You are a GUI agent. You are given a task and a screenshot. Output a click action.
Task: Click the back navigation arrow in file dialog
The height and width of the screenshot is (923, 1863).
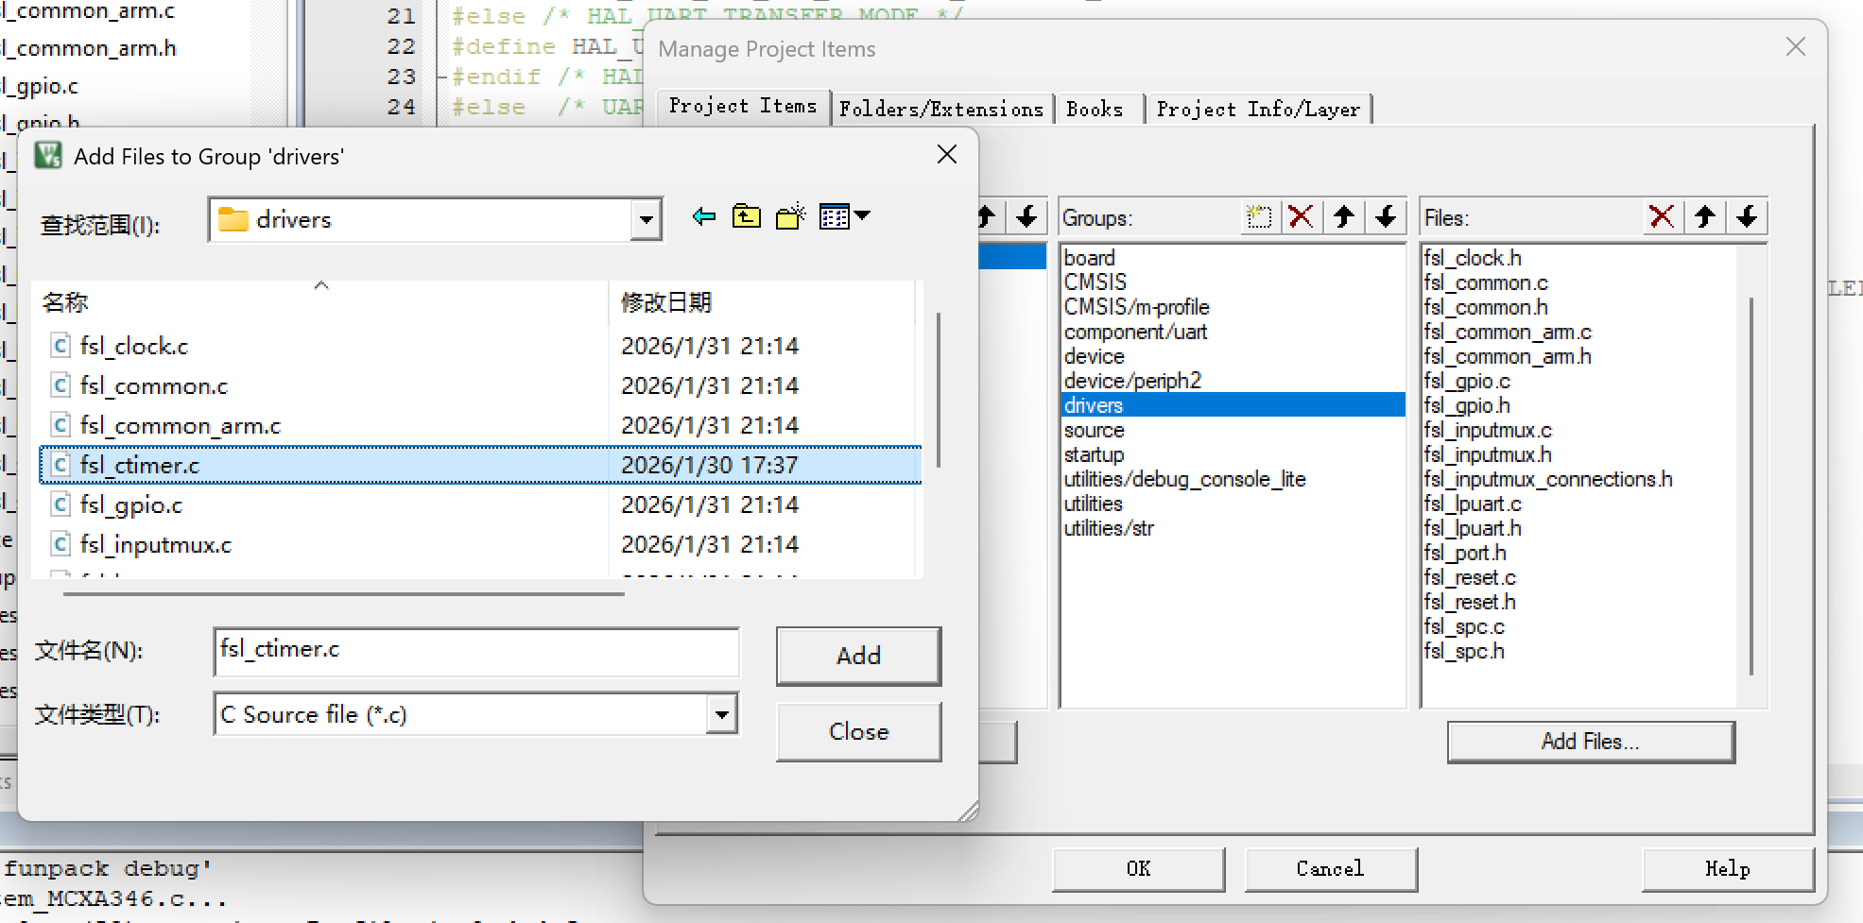703,216
